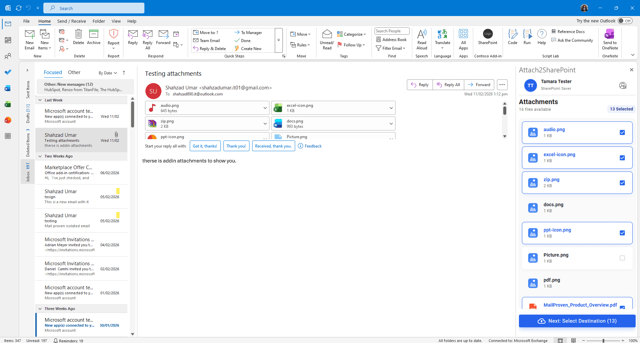This screenshot has height=343, width=640.
Task: Click Next: Select Destination (13) button
Action: [x=577, y=321]
